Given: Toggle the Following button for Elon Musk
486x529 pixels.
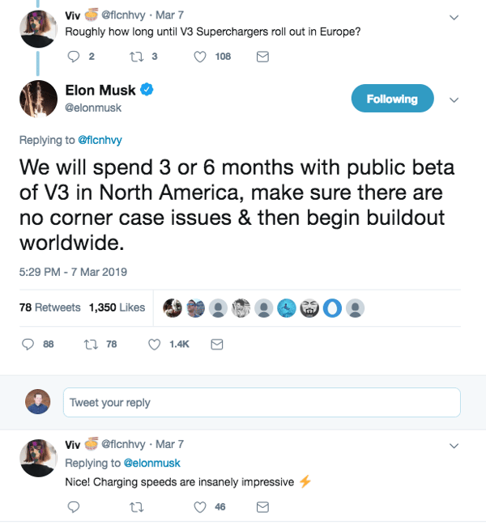Looking at the screenshot, I should [x=392, y=99].
